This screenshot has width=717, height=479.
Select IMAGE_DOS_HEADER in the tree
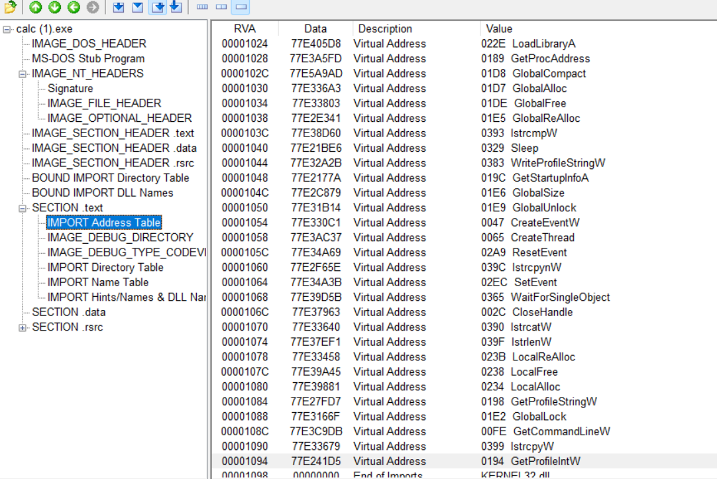[x=89, y=44]
